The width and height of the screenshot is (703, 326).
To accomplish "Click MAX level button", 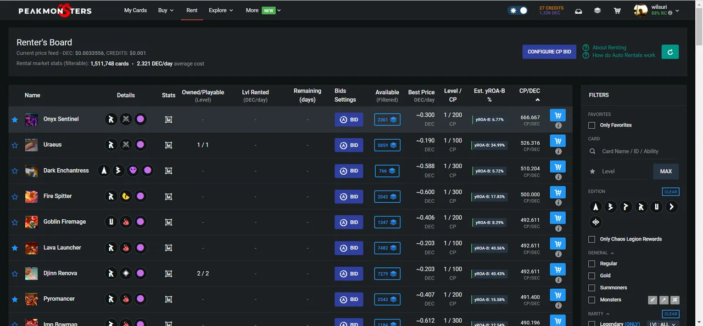I will 666,171.
